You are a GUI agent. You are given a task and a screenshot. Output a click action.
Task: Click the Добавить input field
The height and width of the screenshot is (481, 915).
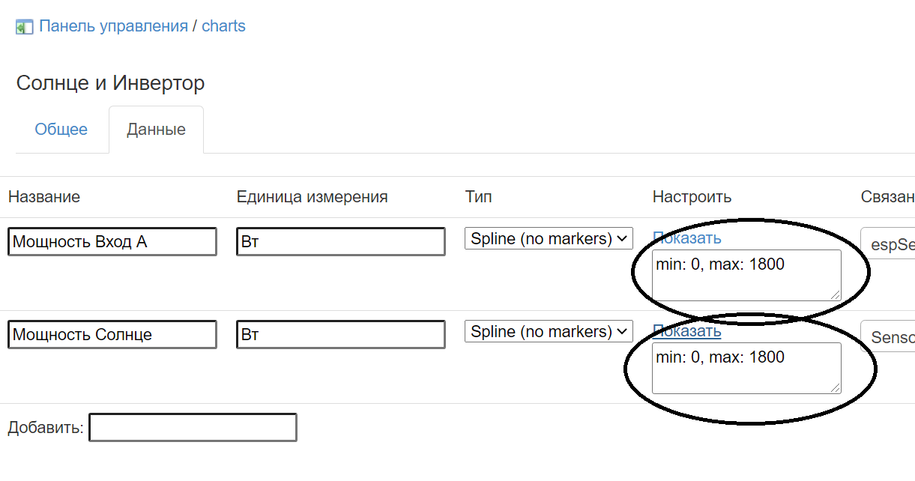[x=192, y=427]
